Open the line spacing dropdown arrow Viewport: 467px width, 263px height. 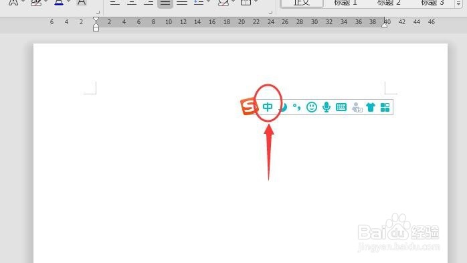pyautogui.click(x=208, y=2)
